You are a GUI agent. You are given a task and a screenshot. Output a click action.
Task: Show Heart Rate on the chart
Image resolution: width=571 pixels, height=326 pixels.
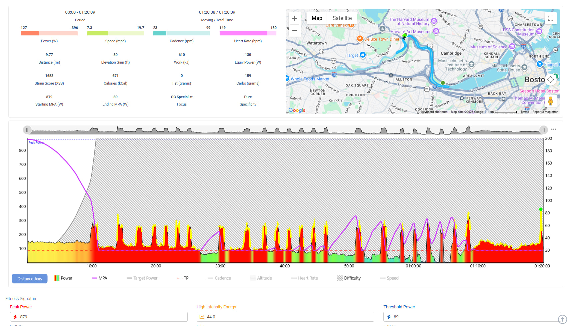(304, 278)
